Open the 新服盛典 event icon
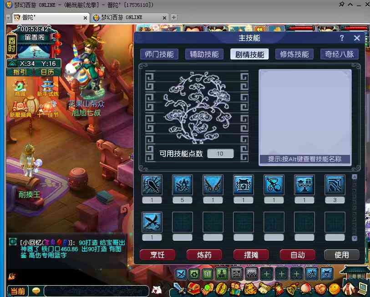This screenshot has height=297, width=370. (20, 109)
